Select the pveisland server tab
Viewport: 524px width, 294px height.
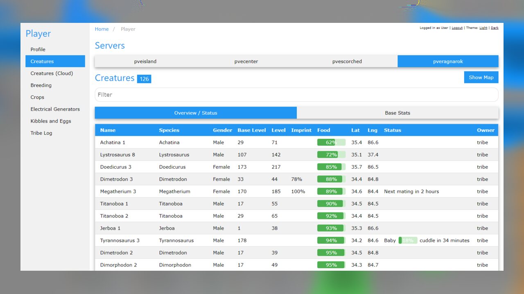(x=145, y=62)
